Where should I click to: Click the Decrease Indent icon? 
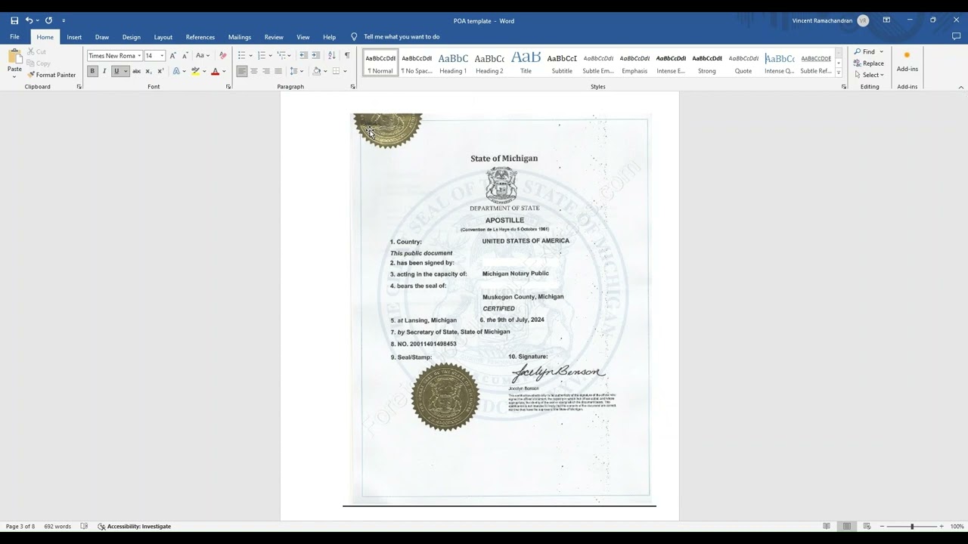pos(303,55)
